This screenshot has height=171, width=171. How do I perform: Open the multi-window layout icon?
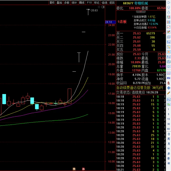point(168,37)
